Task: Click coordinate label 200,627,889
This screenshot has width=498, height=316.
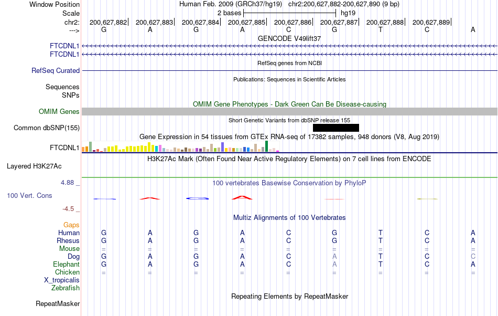Action: coord(431,22)
